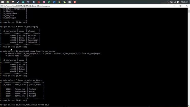Screen dimensions: 190x107
Task: Click the tb_detail_narapidana table name
Action: tap(14, 9)
